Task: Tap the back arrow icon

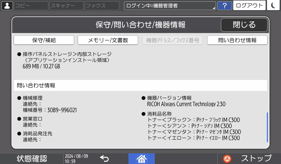Action: [x=104, y=158]
